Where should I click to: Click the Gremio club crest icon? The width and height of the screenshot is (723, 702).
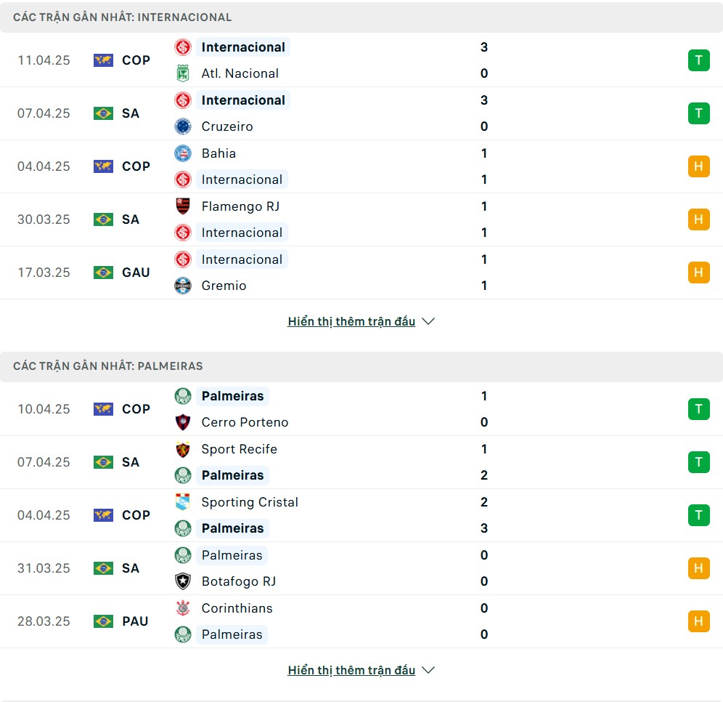(x=183, y=286)
